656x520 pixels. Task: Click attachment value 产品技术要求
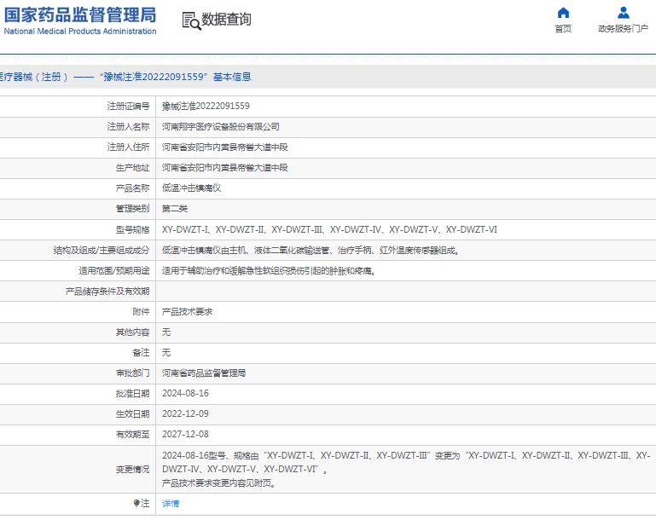click(x=187, y=312)
